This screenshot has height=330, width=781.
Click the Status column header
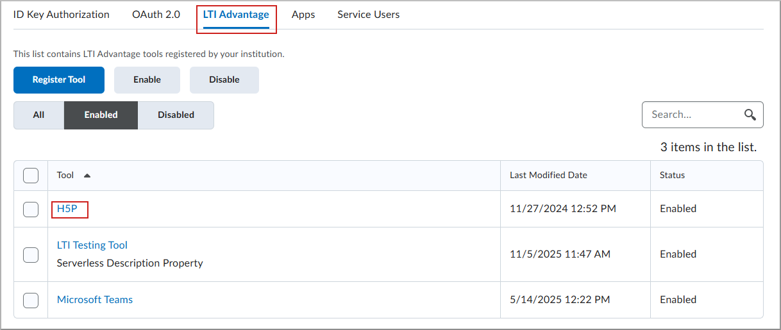point(672,175)
